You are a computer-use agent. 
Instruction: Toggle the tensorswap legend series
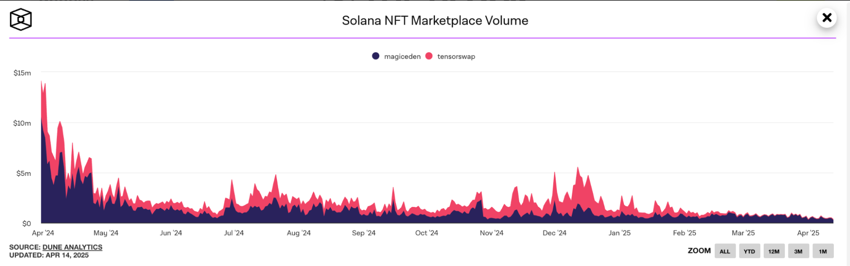click(x=450, y=57)
